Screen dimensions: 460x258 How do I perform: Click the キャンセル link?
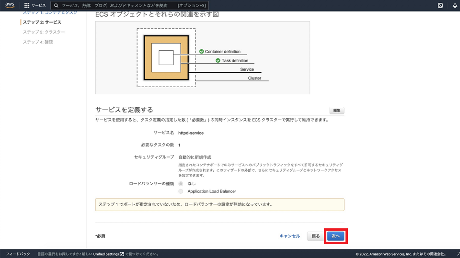[289, 236]
